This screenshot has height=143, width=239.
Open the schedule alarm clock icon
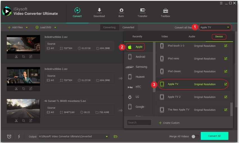[9, 137]
